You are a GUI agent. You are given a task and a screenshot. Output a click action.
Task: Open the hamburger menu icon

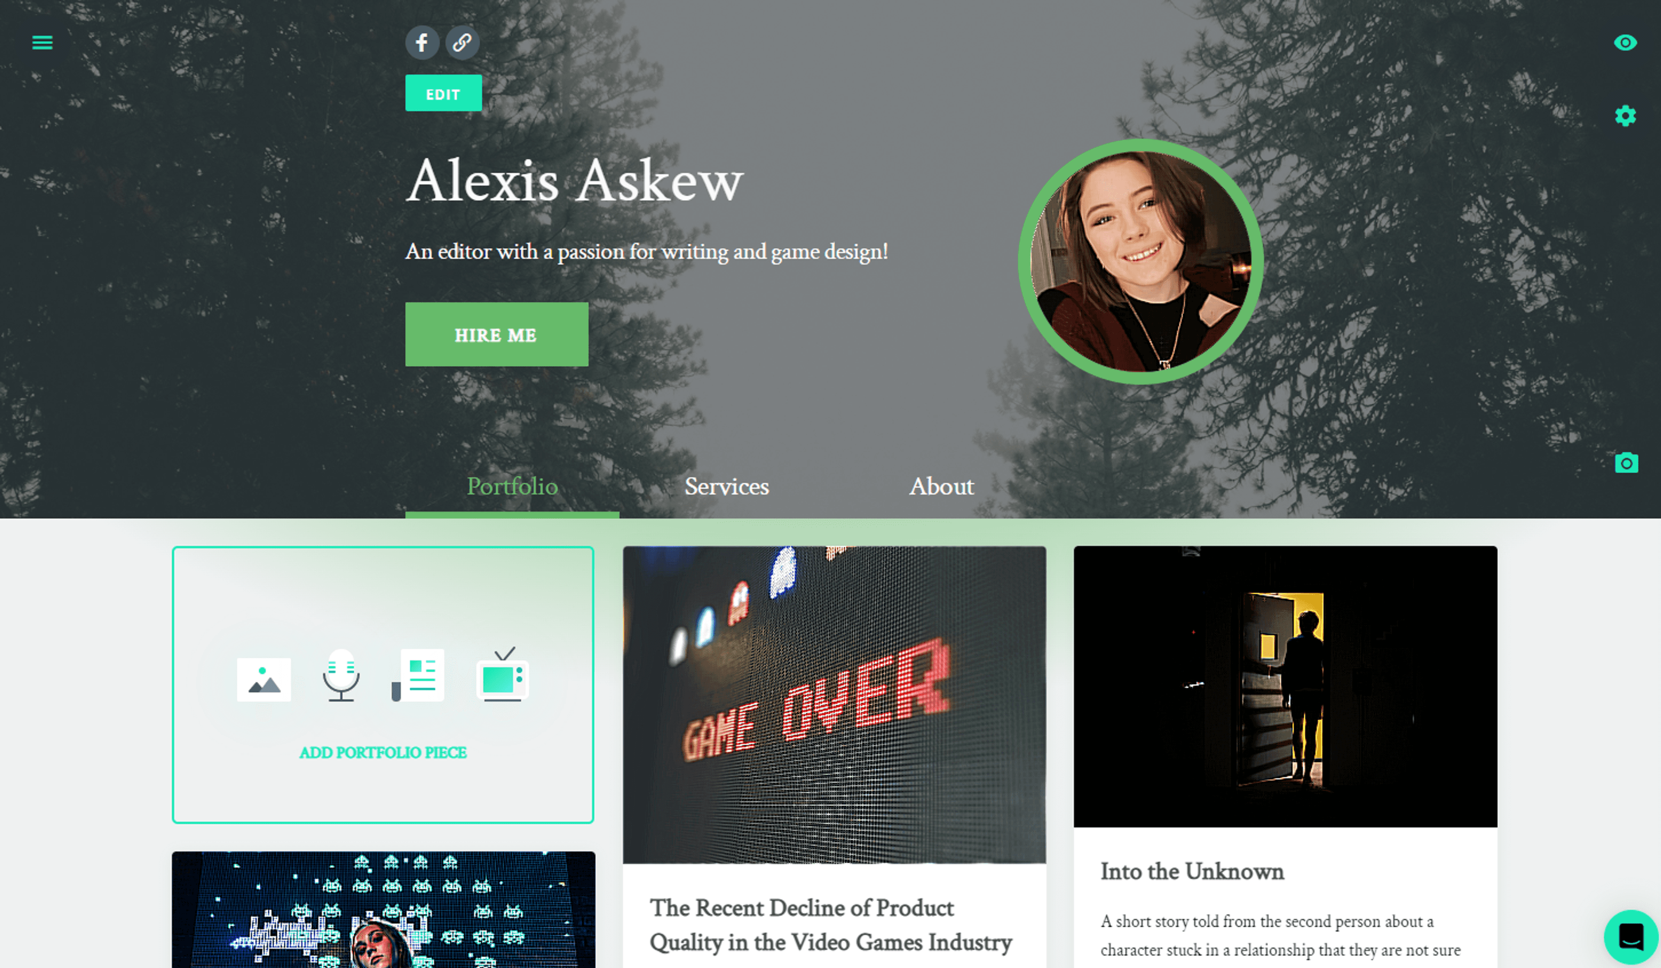42,43
